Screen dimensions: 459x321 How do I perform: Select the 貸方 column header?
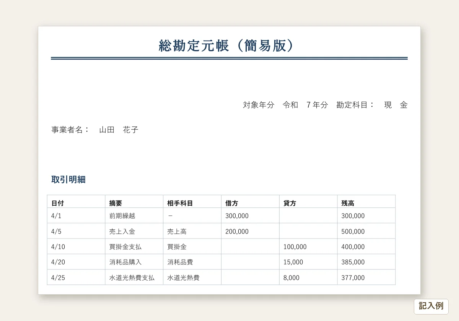click(309, 203)
